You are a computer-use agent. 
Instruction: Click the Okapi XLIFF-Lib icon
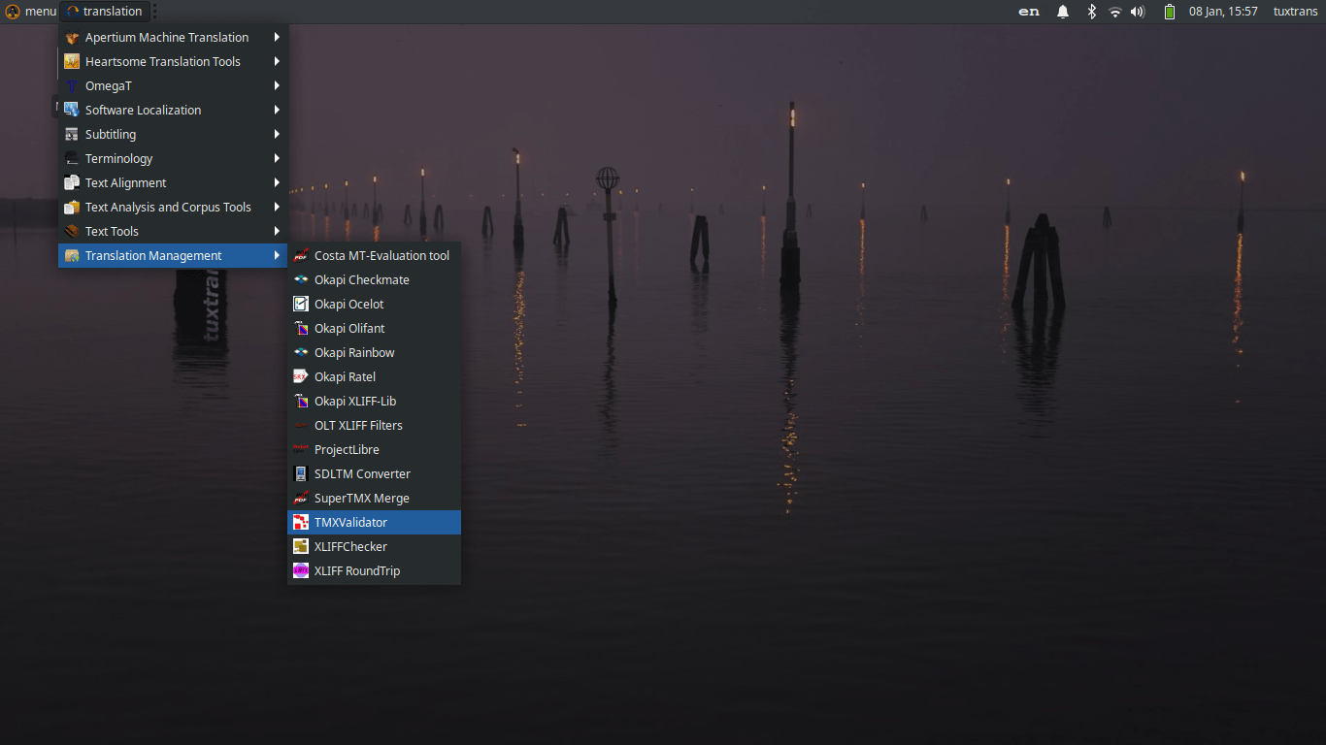tap(301, 402)
